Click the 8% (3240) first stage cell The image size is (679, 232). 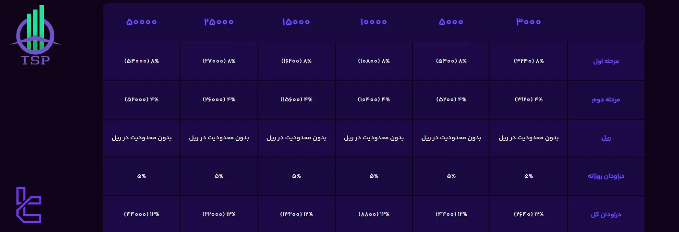click(529, 61)
